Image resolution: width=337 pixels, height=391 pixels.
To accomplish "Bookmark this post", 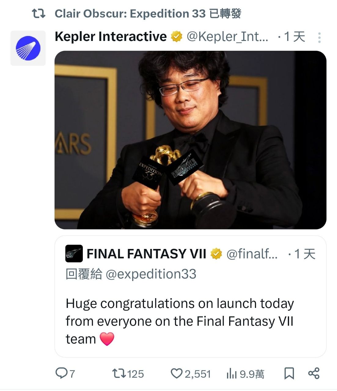I will [x=289, y=373].
